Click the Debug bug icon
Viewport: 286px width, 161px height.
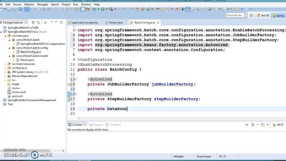[x=94, y=9]
